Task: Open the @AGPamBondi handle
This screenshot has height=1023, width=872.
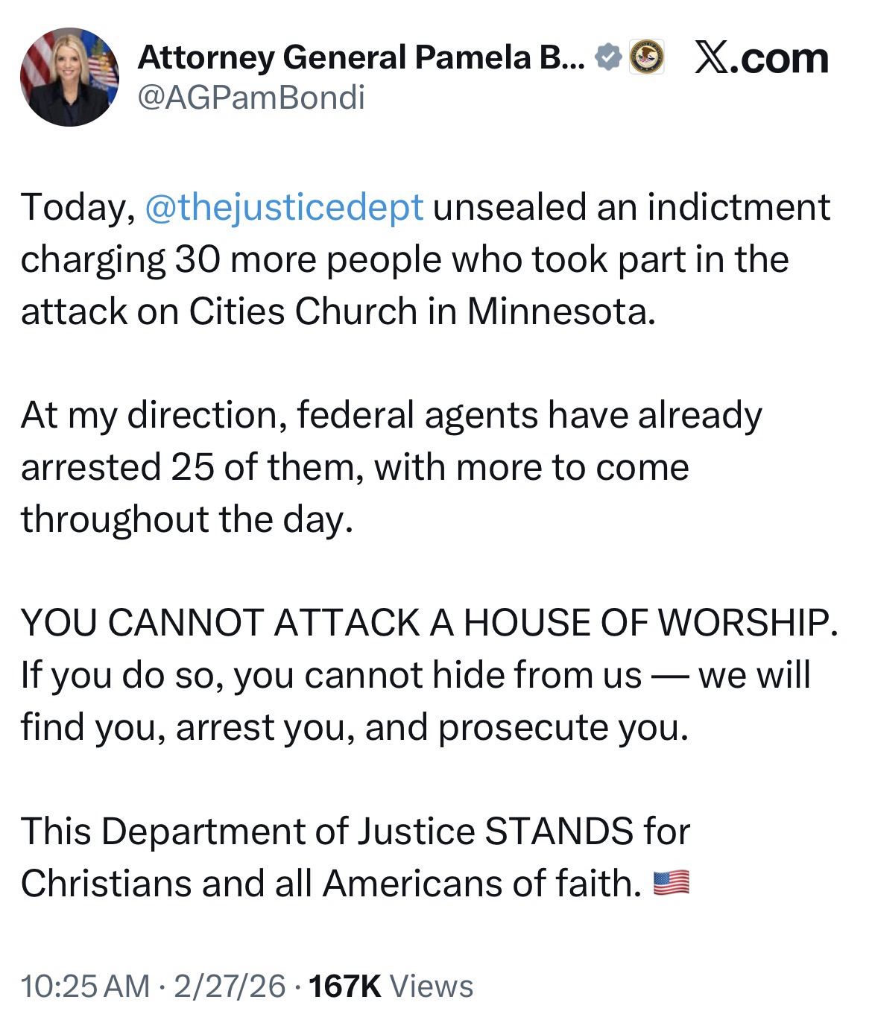Action: tap(251, 98)
